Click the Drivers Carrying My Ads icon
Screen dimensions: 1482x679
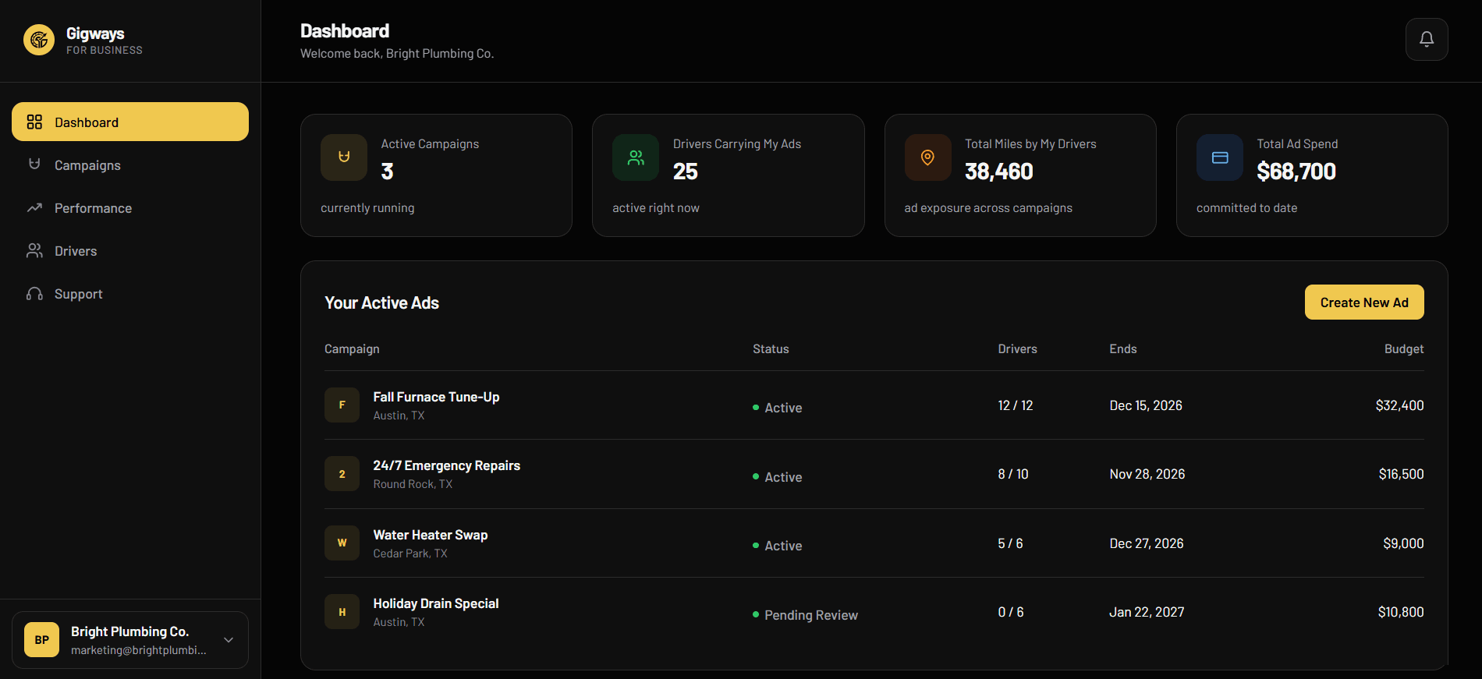click(636, 157)
